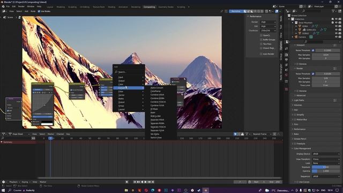
Task: Open the Tool properties tab icon
Action: [286, 49]
